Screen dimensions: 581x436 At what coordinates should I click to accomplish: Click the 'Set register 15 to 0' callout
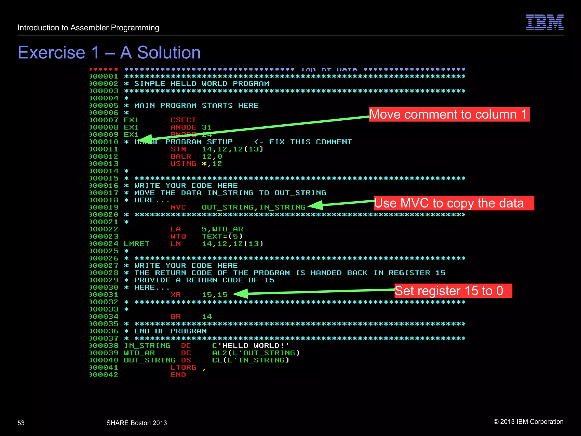(x=453, y=291)
